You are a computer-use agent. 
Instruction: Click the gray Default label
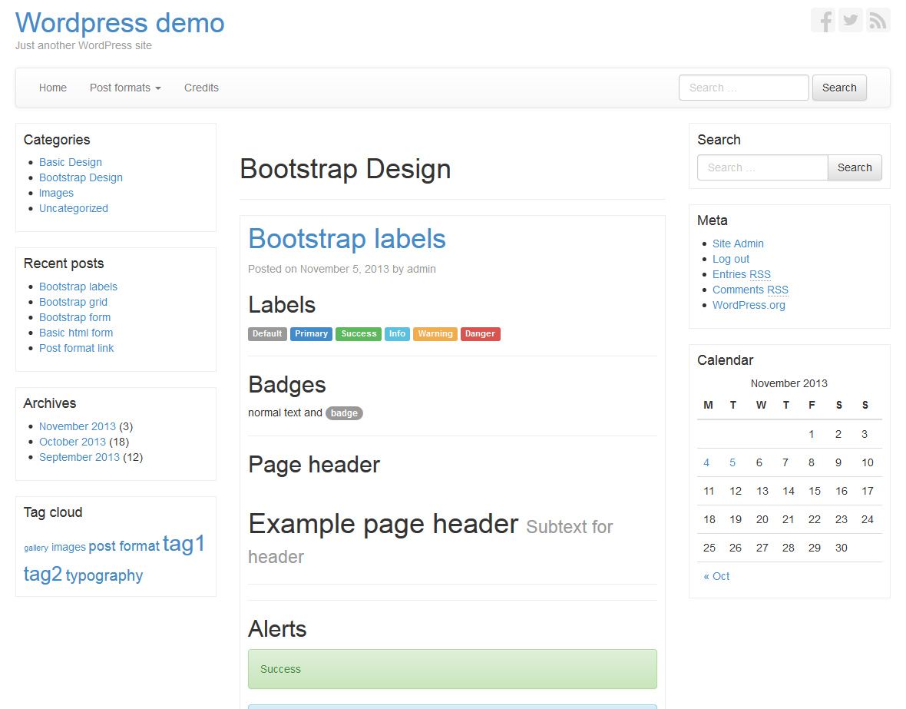point(267,333)
